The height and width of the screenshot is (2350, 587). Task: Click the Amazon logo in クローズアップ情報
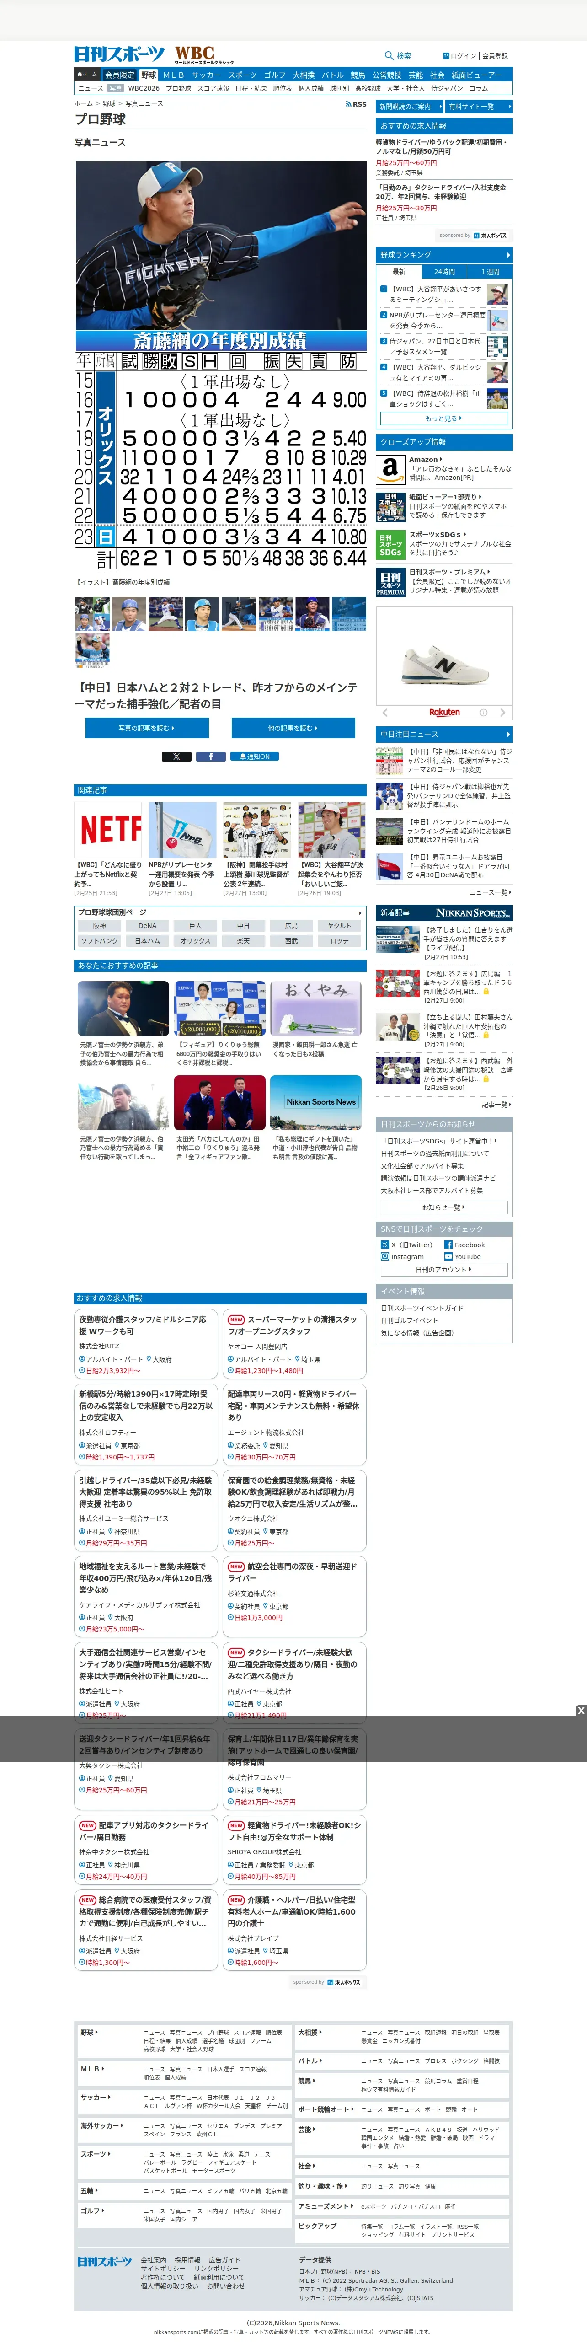[x=390, y=469]
